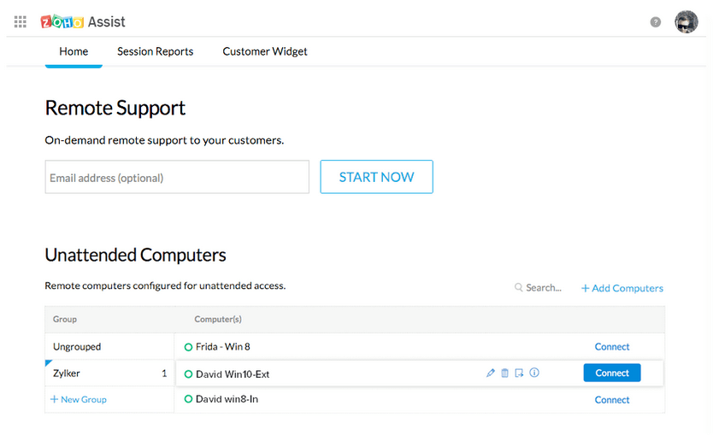Click the pencil edit icon for David Win10-Ext
This screenshot has width=725, height=435.
coord(491,373)
